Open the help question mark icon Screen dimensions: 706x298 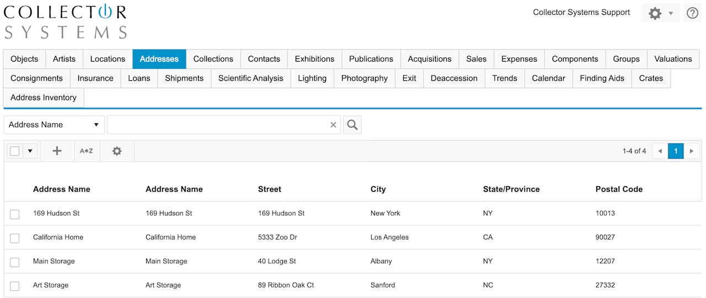coord(692,13)
